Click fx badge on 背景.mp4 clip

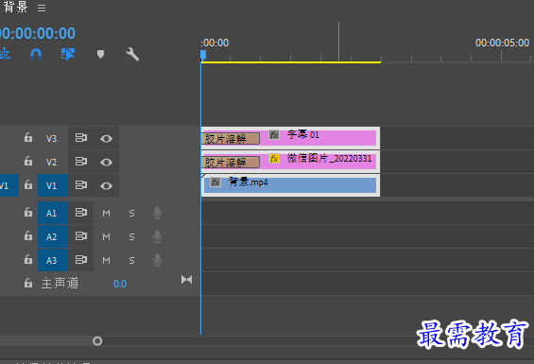215,182
